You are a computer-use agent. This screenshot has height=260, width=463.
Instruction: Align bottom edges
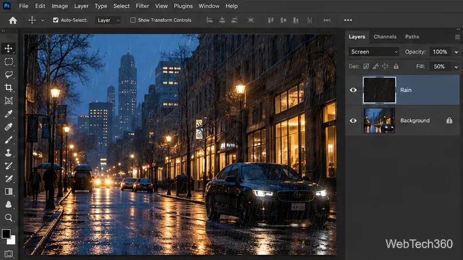(296, 20)
